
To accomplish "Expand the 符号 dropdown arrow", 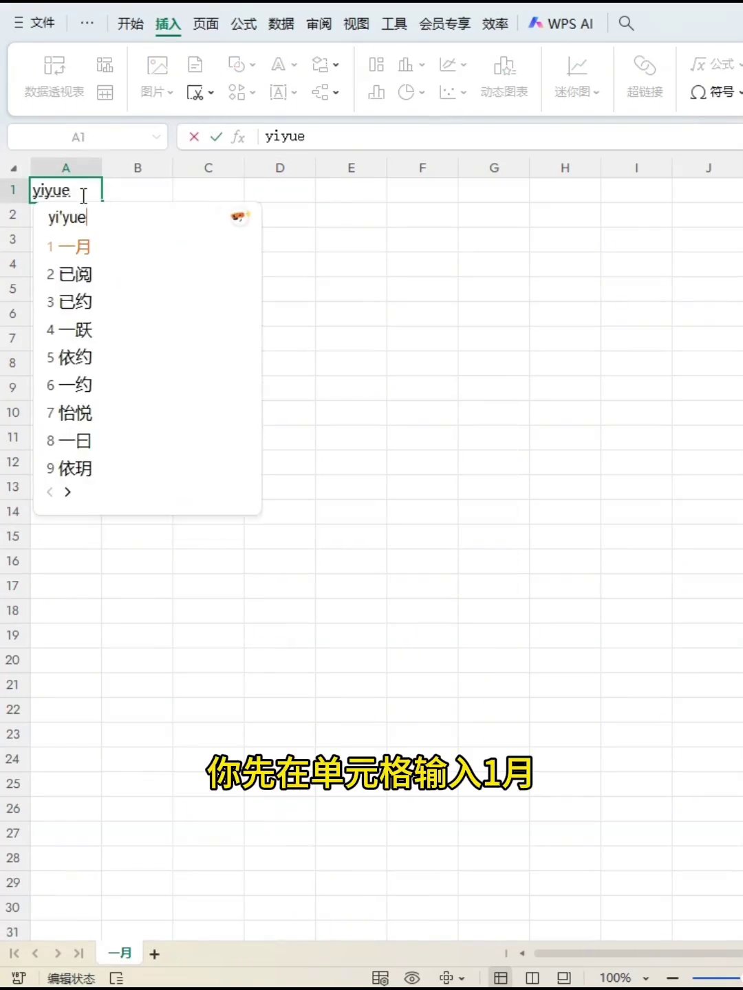I will [x=740, y=92].
